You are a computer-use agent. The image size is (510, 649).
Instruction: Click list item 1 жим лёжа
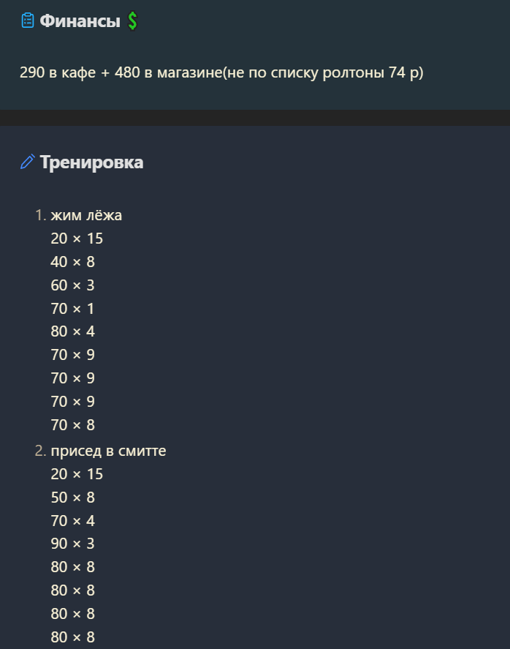(86, 215)
